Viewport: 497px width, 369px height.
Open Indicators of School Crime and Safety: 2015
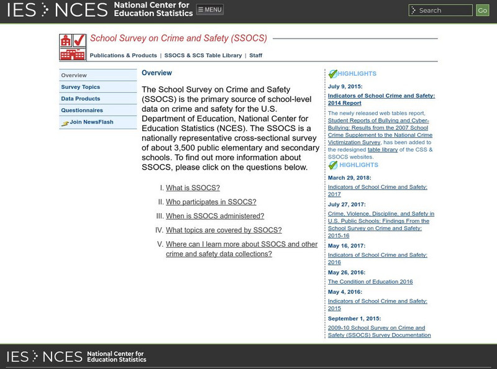pyautogui.click(x=378, y=304)
